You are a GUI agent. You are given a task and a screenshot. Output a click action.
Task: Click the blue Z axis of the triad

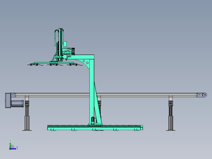tap(13, 149)
